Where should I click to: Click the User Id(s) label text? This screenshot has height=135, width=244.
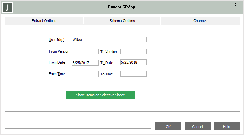click(x=56, y=40)
